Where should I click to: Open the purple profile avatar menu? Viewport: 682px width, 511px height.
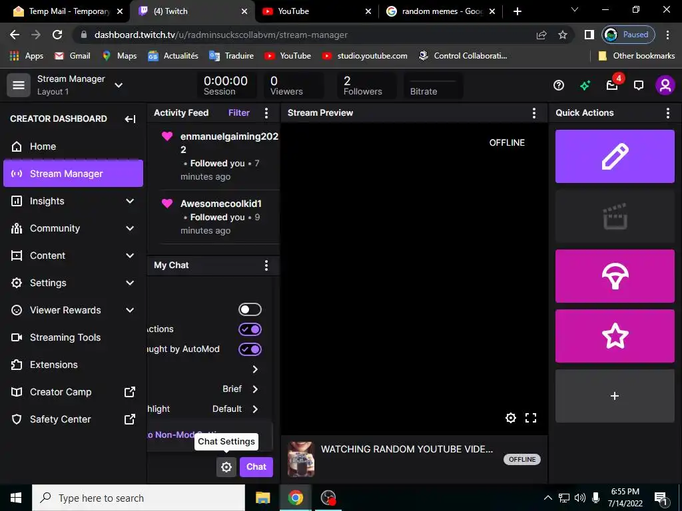[665, 85]
